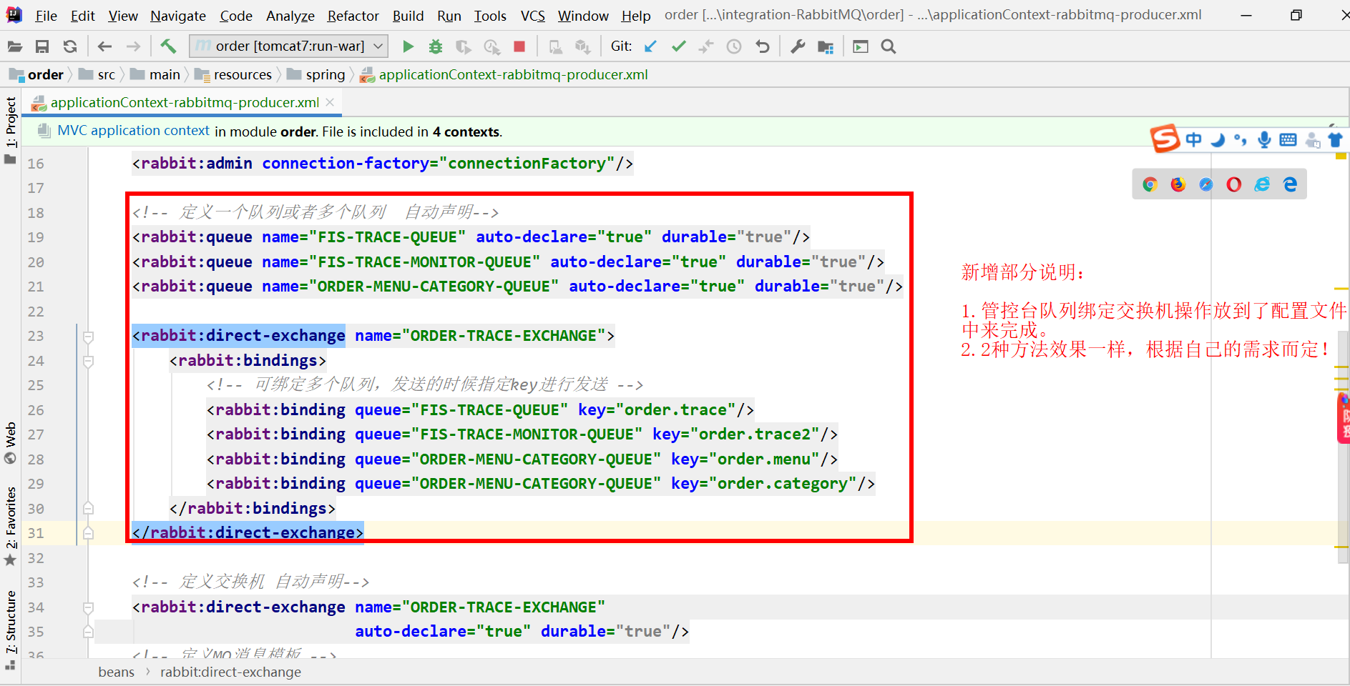
Task: Click the spring breadcrumb
Action: coord(316,74)
